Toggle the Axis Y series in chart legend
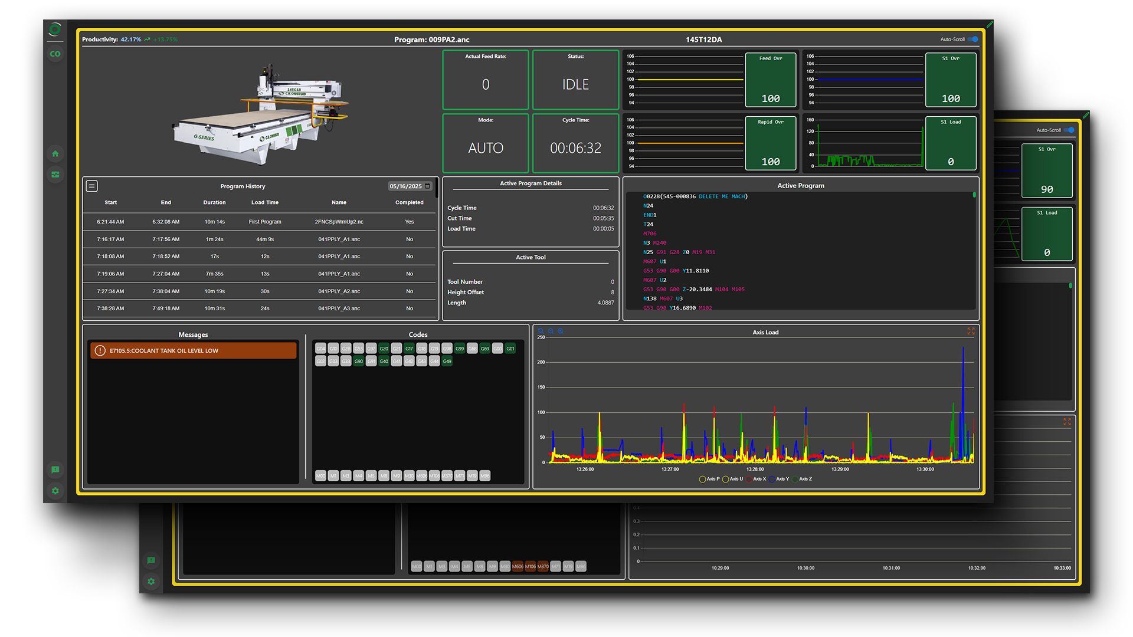Screen dimensions: 1133x637 778,479
